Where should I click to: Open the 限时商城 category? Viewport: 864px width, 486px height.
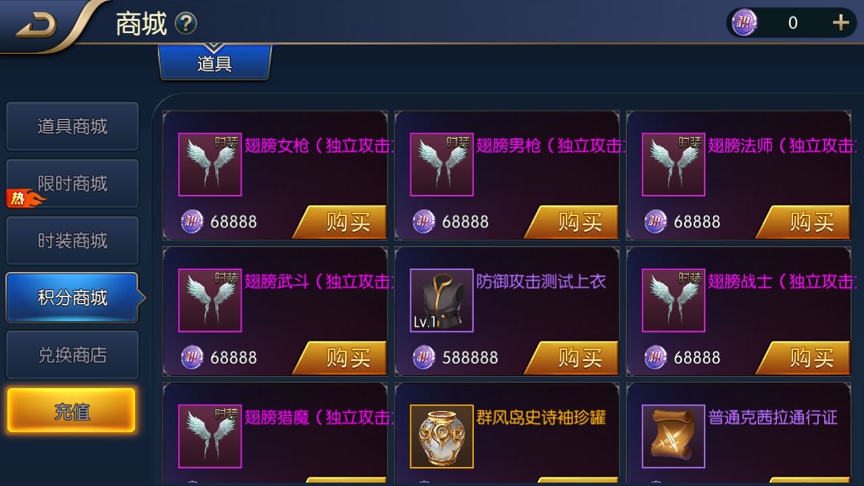[72, 184]
